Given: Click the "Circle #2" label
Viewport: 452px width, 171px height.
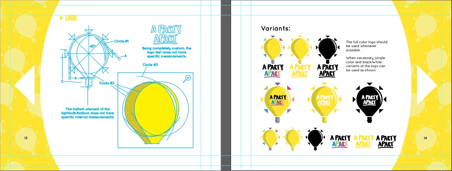Looking at the screenshot, I should 106,83.
